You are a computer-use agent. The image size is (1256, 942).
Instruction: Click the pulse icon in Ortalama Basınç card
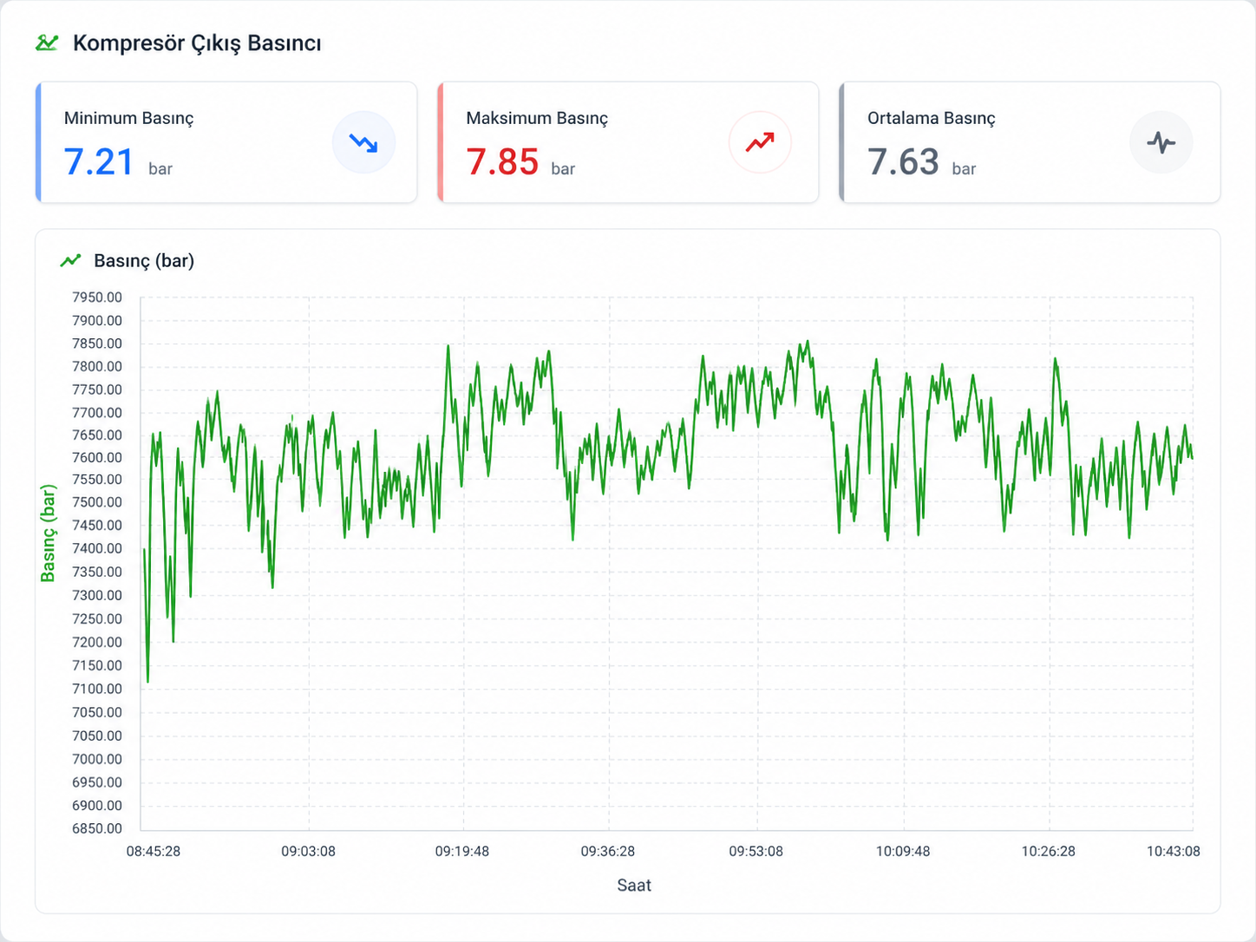click(1161, 142)
